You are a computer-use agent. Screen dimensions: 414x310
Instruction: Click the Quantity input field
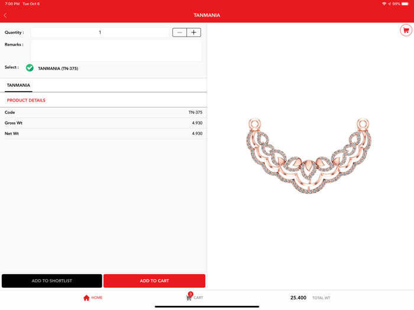(x=100, y=32)
